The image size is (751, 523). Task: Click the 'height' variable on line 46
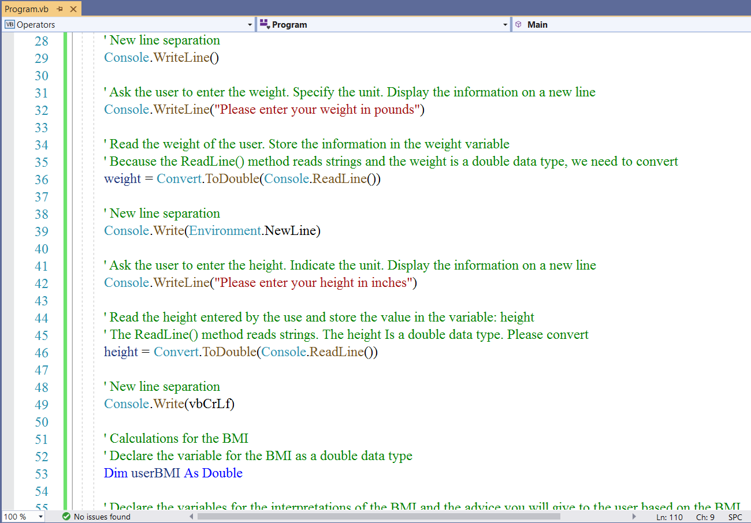(x=121, y=352)
